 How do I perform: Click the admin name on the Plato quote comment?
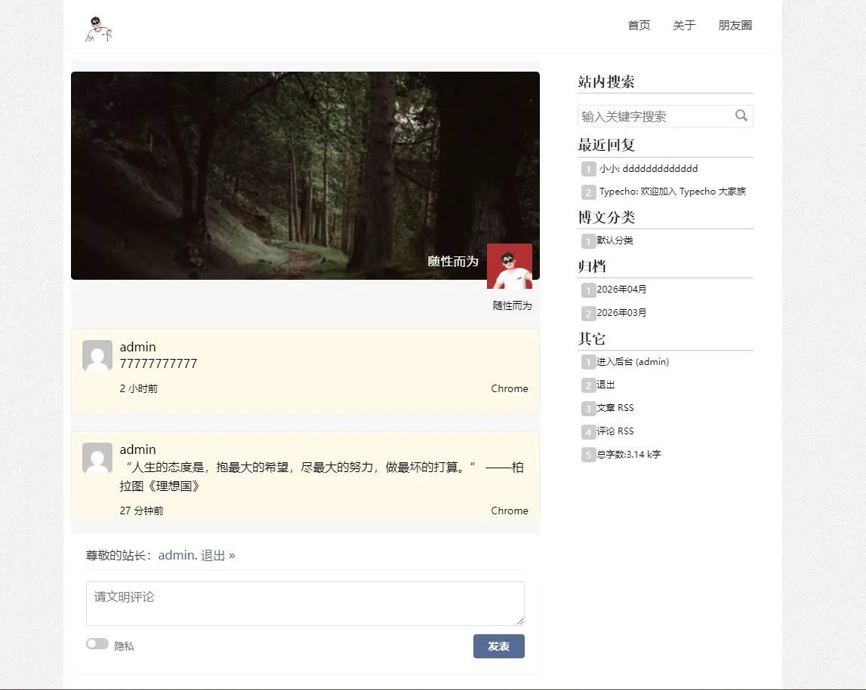pos(137,449)
